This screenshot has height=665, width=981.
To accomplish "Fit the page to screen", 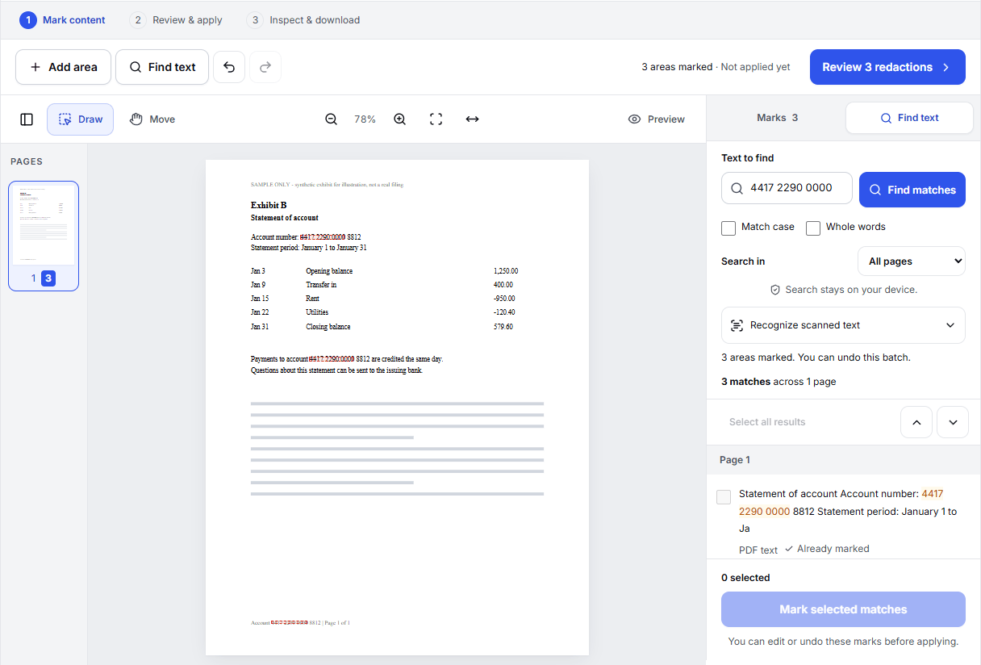I will point(436,119).
